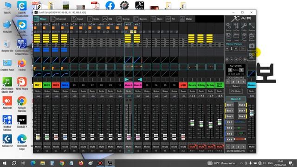Click the Reverb return channel fader
The width and height of the screenshot is (297, 167).
tap(192, 123)
